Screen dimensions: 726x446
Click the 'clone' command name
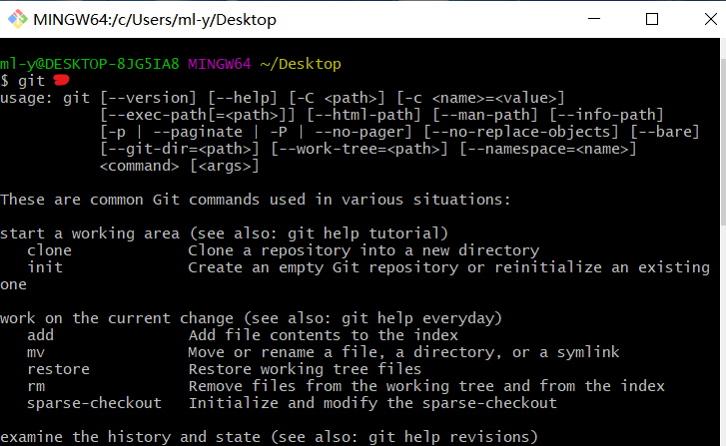tap(49, 250)
